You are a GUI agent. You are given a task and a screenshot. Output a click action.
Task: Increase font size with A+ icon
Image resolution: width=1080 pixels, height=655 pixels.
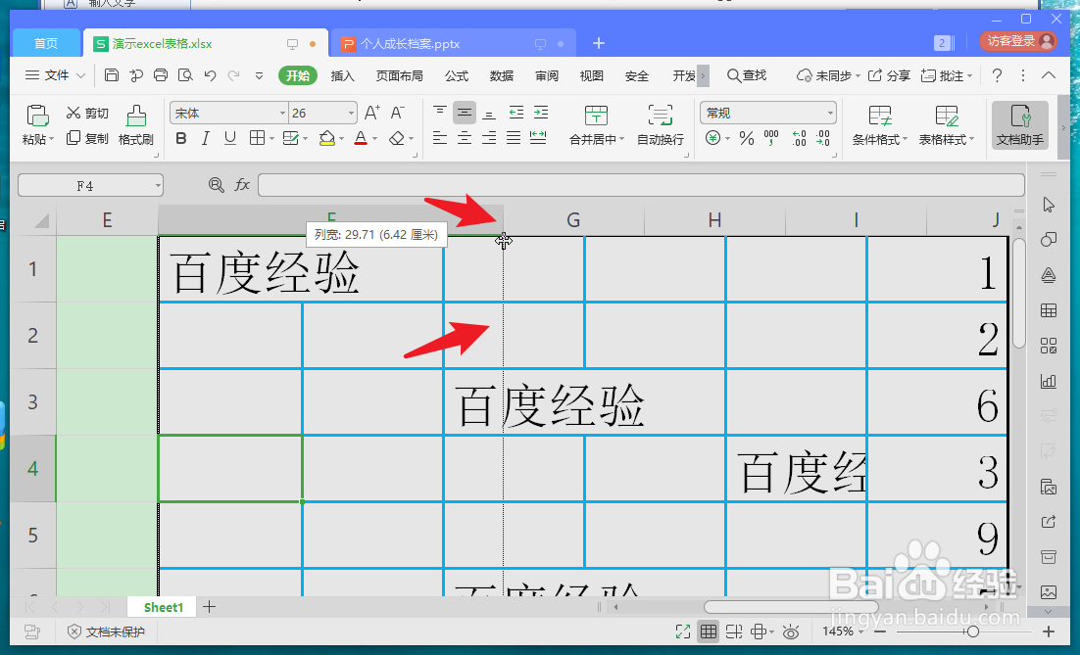click(372, 113)
